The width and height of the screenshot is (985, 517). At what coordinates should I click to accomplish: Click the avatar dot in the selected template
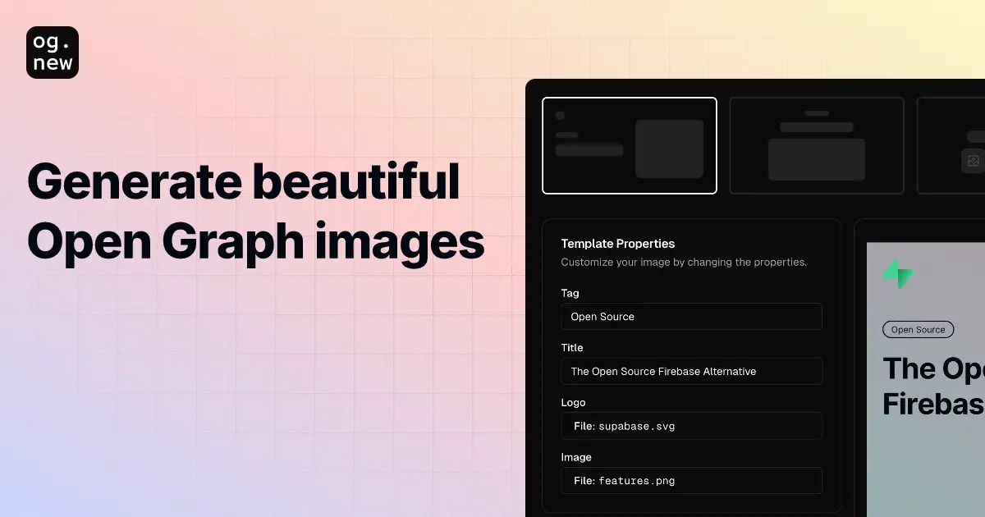pyautogui.click(x=561, y=116)
